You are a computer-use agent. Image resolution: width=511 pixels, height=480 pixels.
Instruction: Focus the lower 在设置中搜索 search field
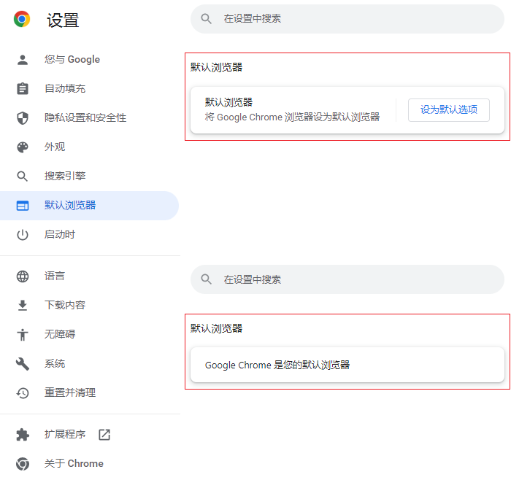pyautogui.click(x=347, y=279)
